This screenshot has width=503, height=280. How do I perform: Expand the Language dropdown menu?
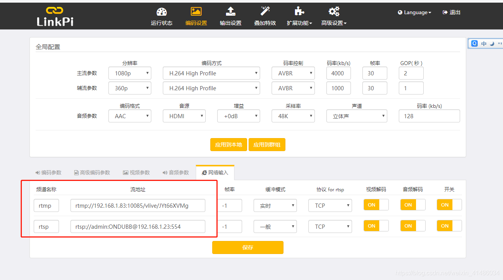pos(415,13)
